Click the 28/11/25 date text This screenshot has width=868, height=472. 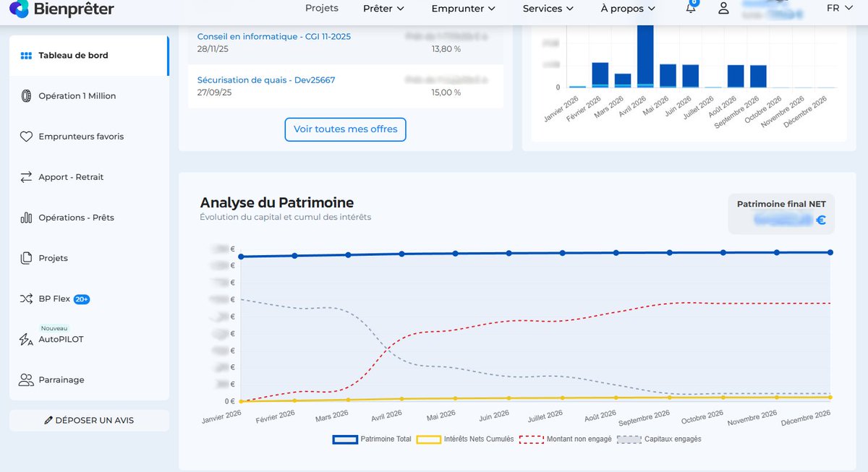(x=214, y=48)
